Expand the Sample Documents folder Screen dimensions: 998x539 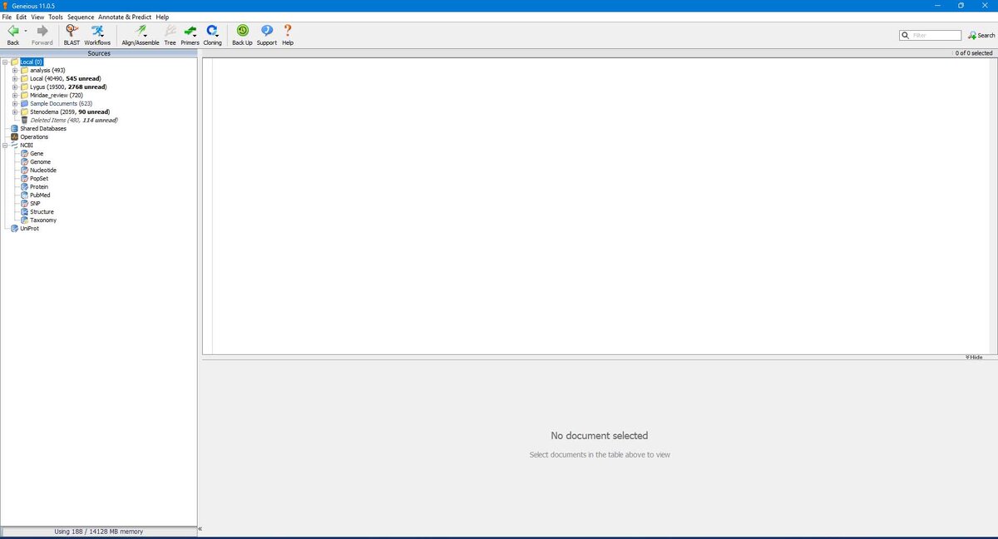(15, 104)
